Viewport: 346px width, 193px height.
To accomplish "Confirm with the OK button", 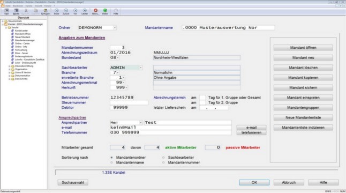I will tap(254, 183).
